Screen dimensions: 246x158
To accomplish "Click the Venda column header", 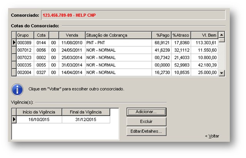I will point(72,35).
